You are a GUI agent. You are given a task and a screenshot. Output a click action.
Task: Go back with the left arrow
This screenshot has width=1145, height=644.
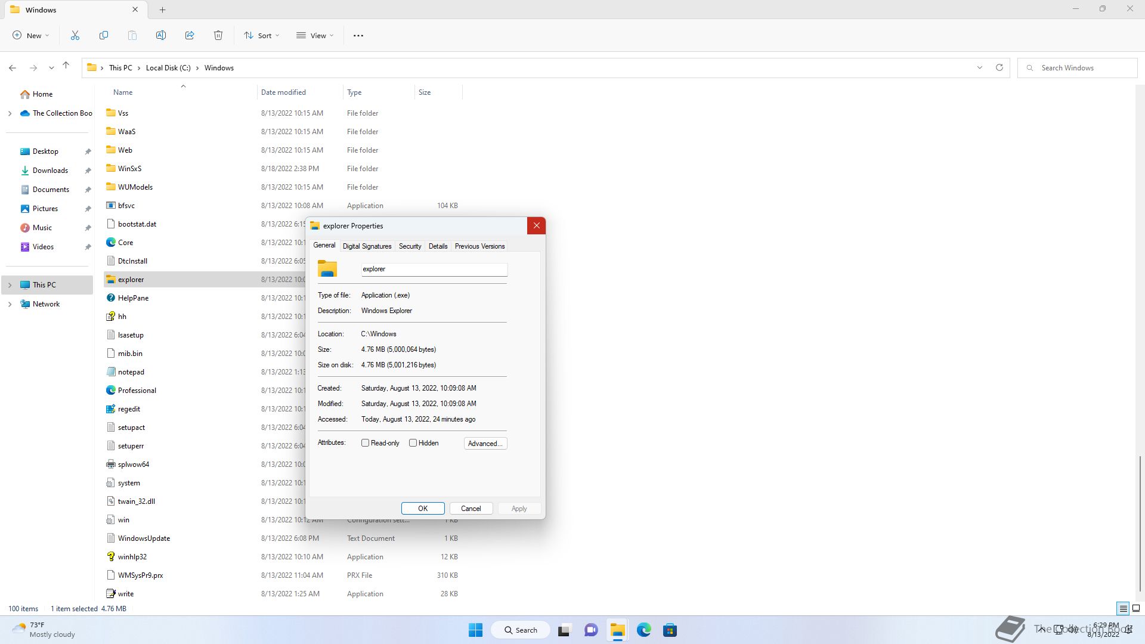pyautogui.click(x=13, y=68)
